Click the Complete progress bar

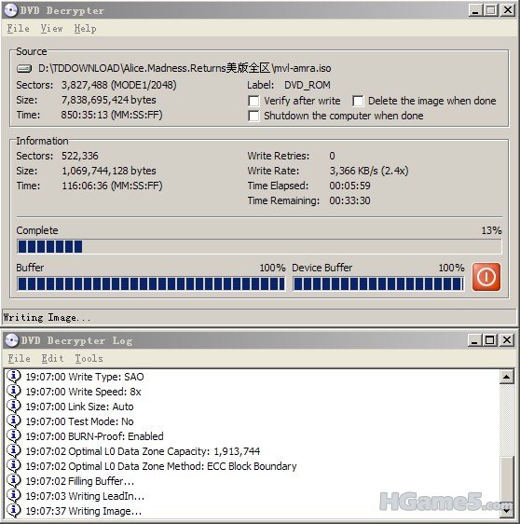point(259,247)
